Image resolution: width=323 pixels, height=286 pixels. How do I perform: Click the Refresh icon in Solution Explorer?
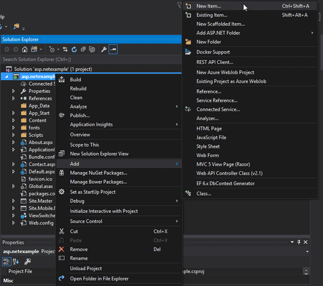[74, 49]
